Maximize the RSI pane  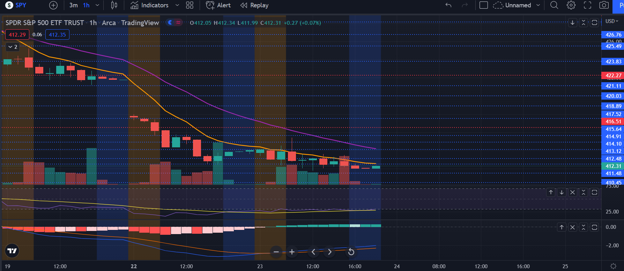point(594,192)
